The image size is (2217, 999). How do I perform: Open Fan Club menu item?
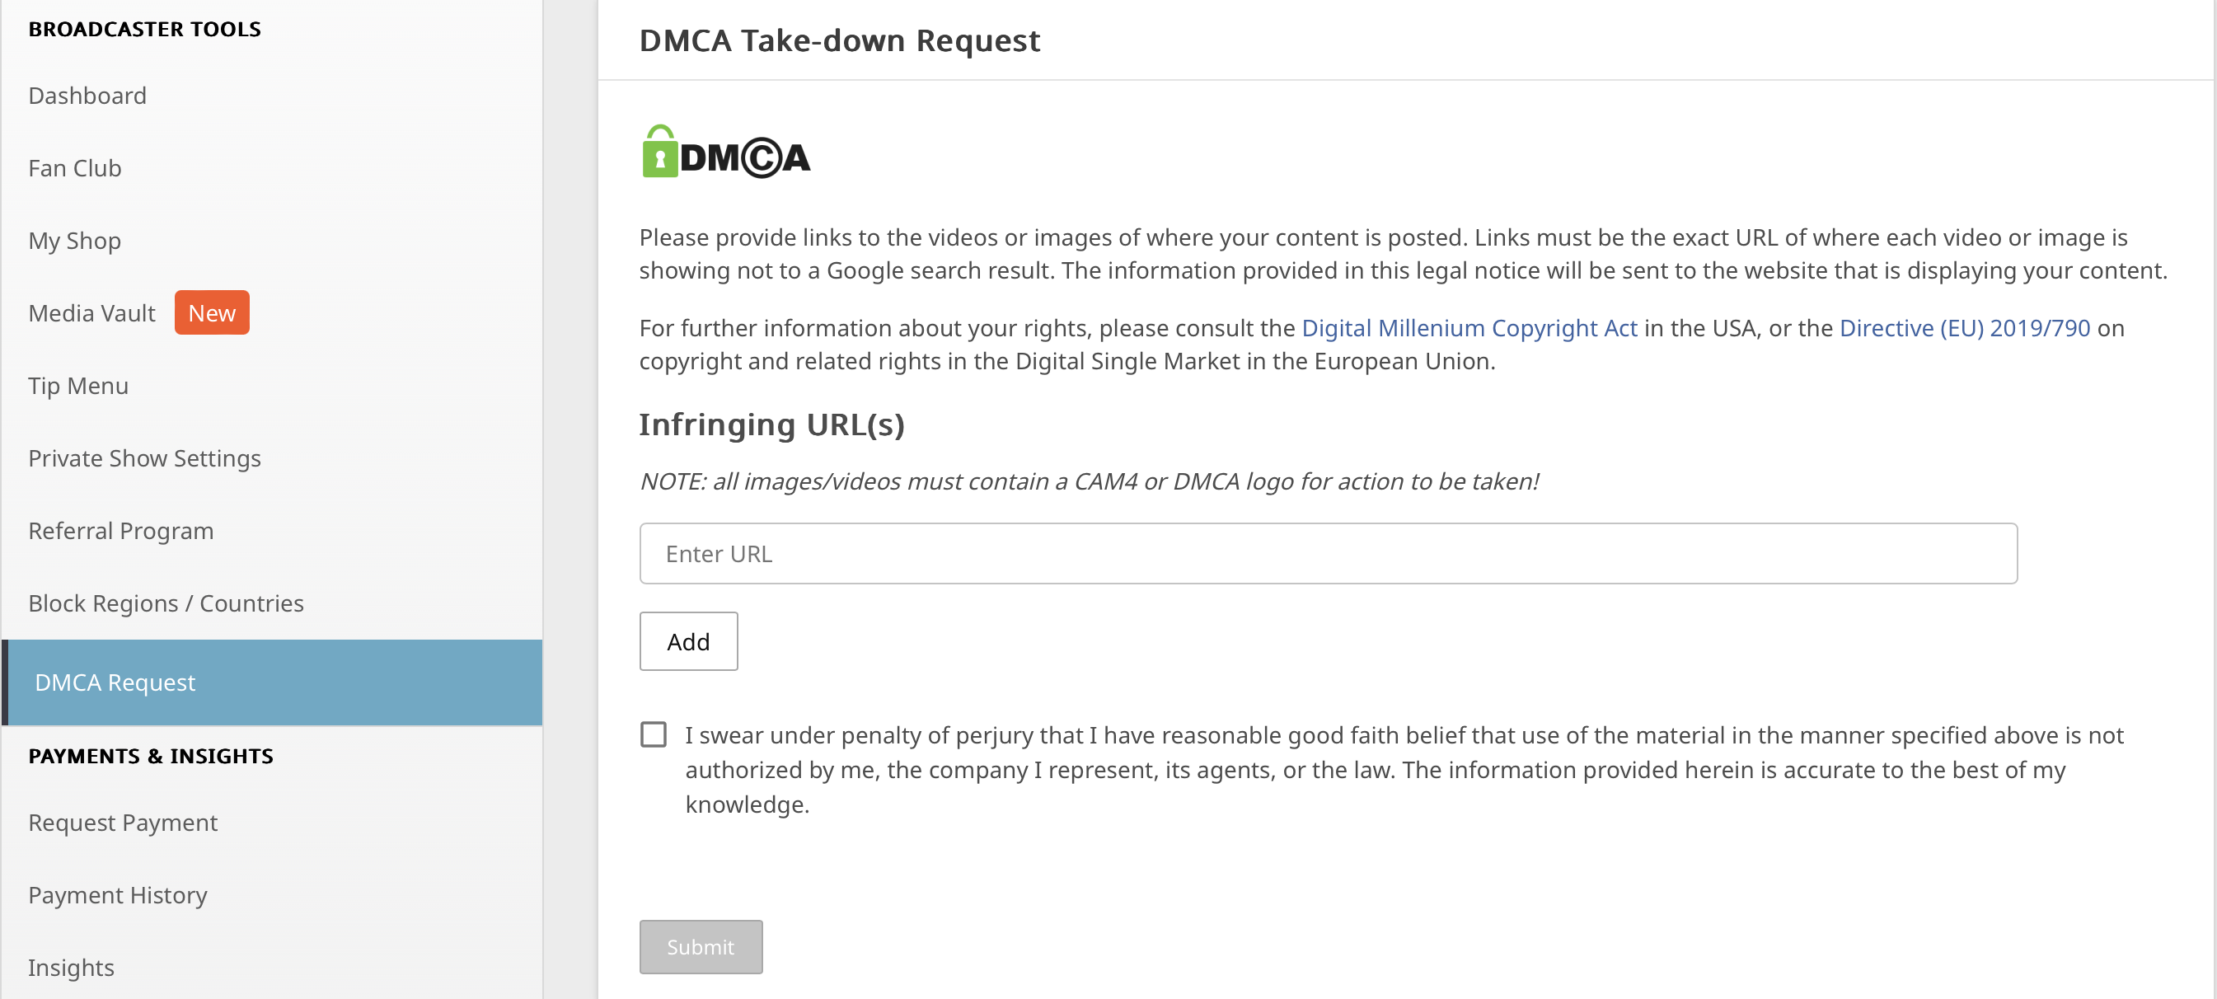75,168
